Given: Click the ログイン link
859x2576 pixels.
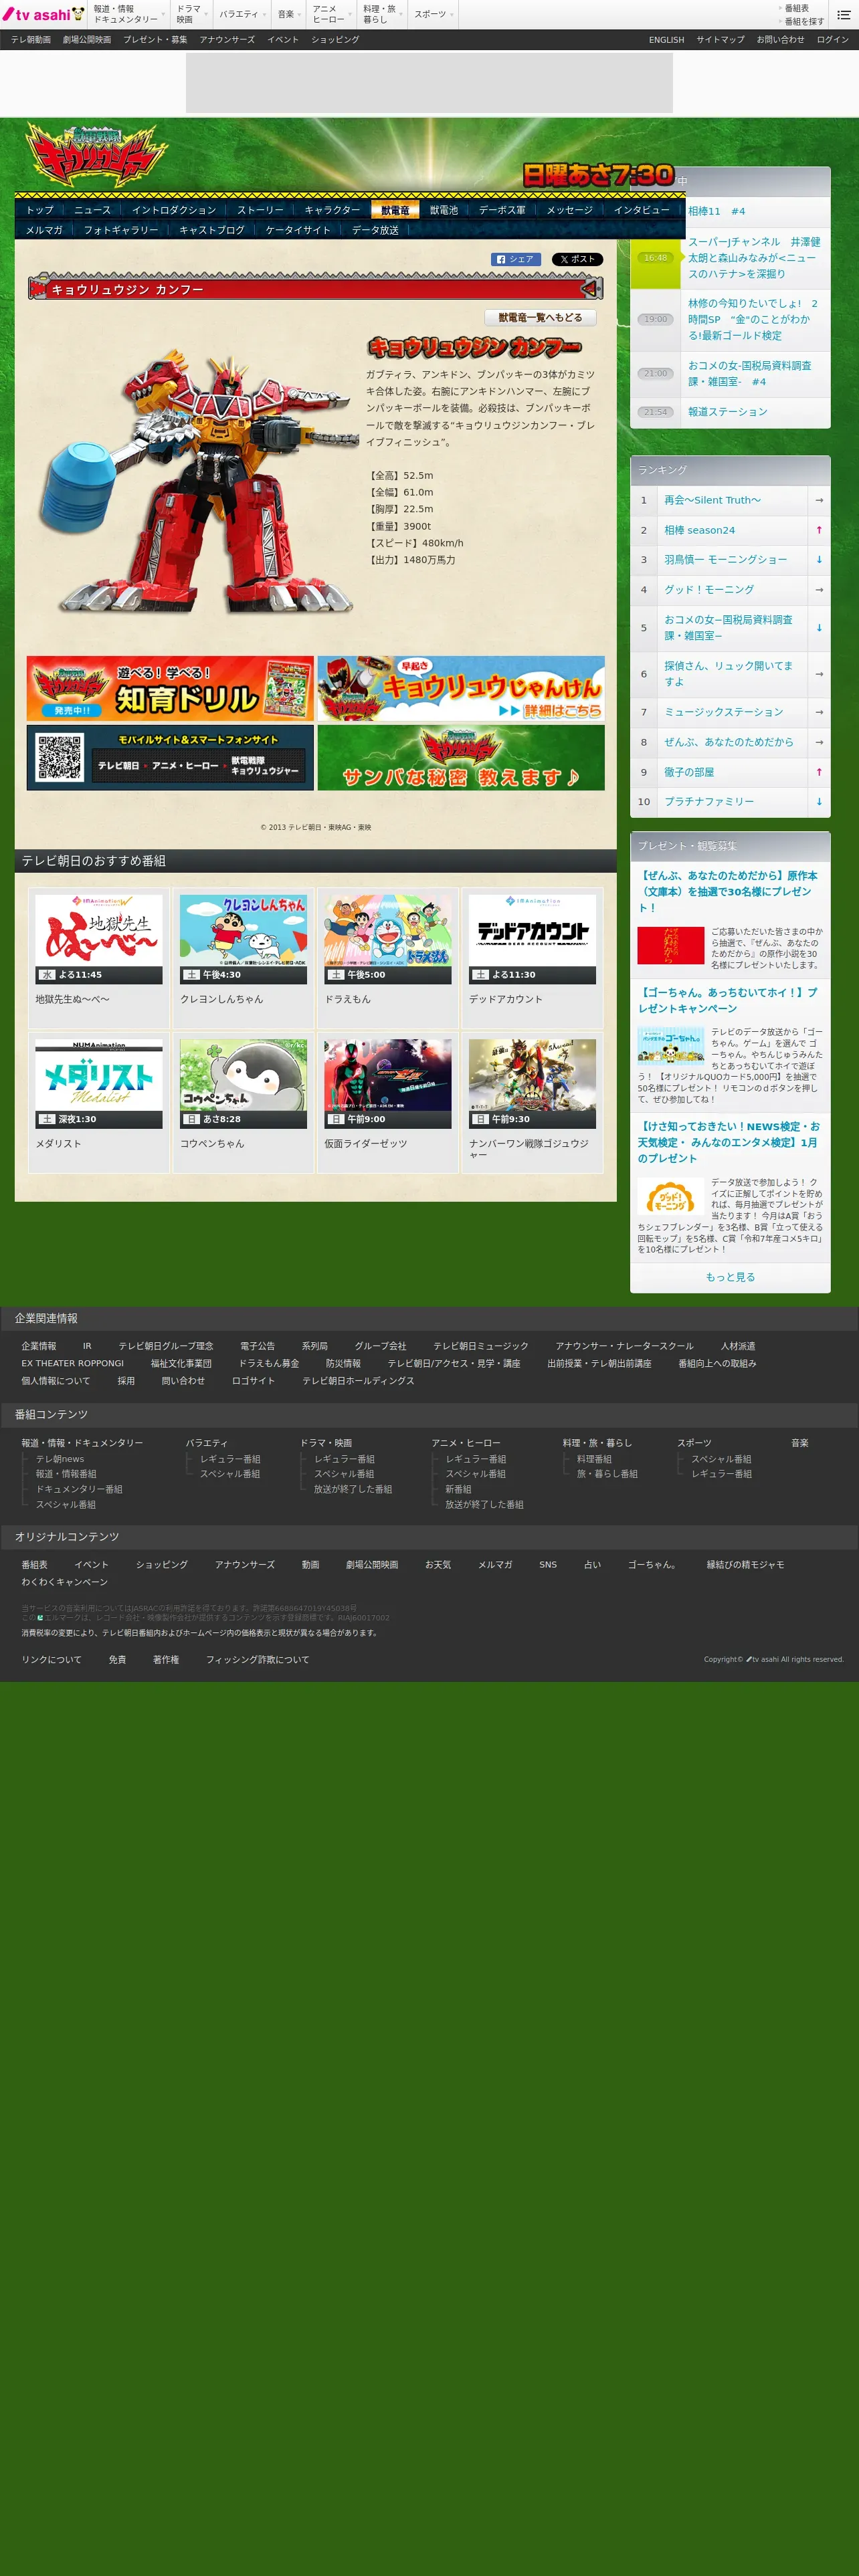Looking at the screenshot, I should click(832, 40).
